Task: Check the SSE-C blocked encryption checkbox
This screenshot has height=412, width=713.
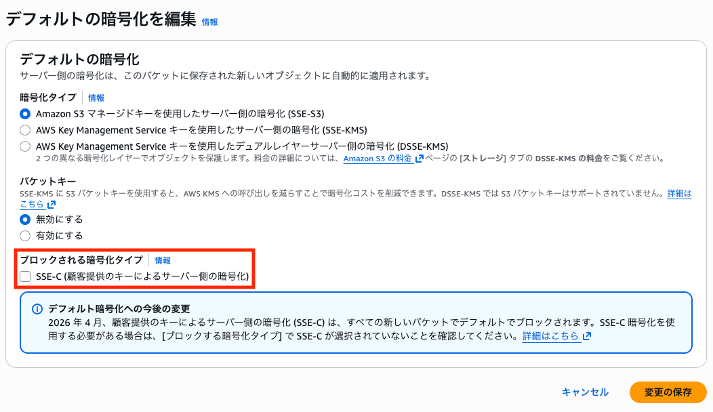Action: (x=25, y=276)
